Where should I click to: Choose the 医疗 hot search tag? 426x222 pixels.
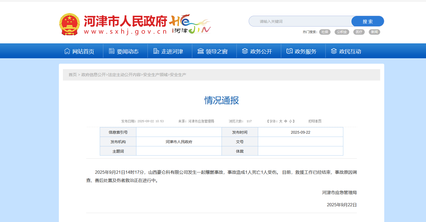tap(359, 32)
